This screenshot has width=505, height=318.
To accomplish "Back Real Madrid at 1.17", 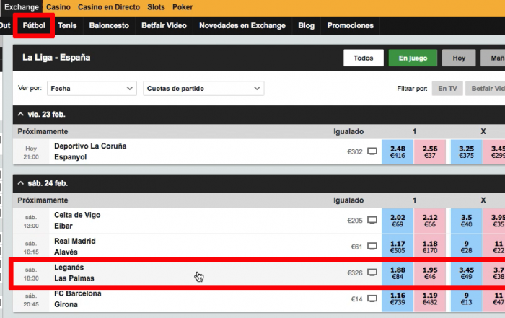I will (398, 247).
